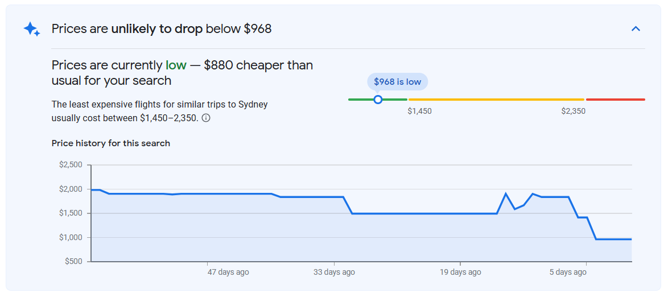
Task: Click the '33 days ago' axis label
Action: [334, 272]
